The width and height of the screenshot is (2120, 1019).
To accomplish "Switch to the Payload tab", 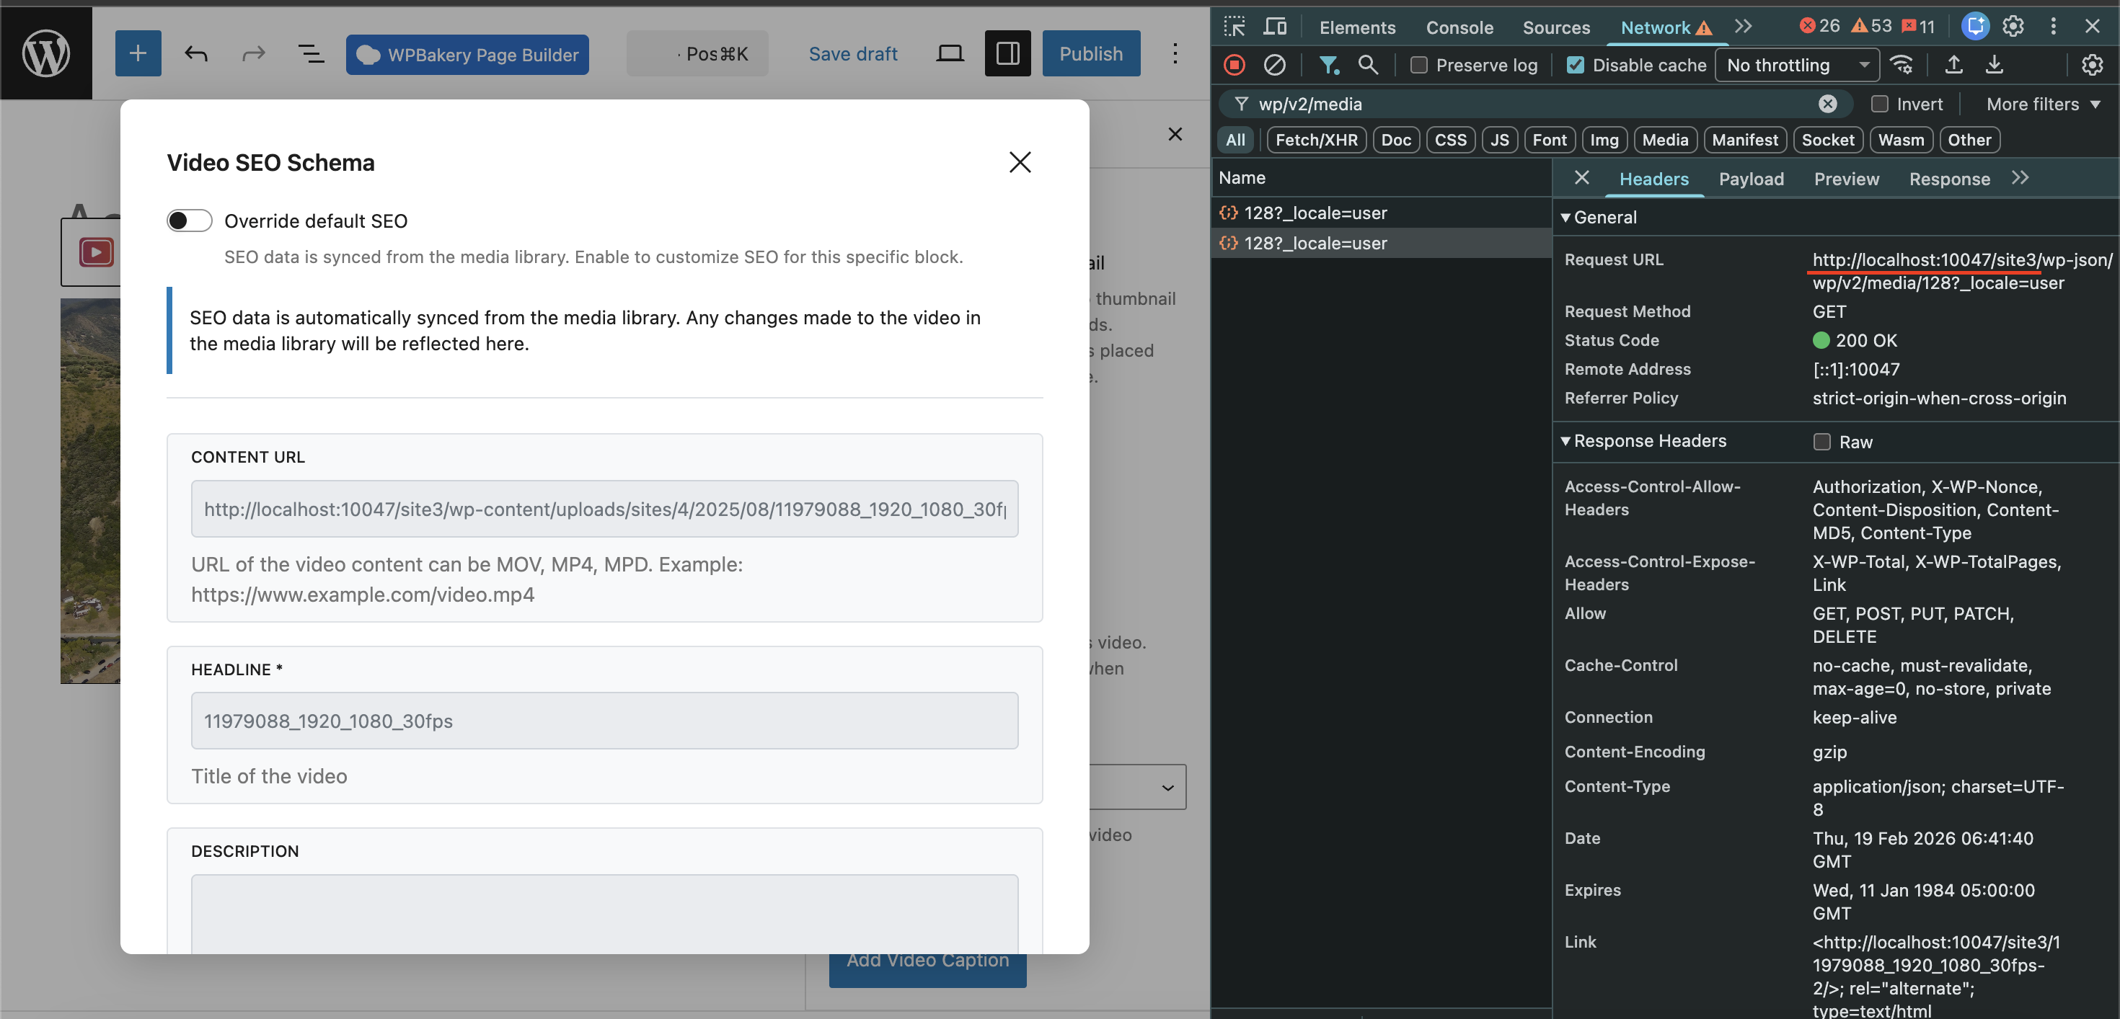I will (1751, 179).
